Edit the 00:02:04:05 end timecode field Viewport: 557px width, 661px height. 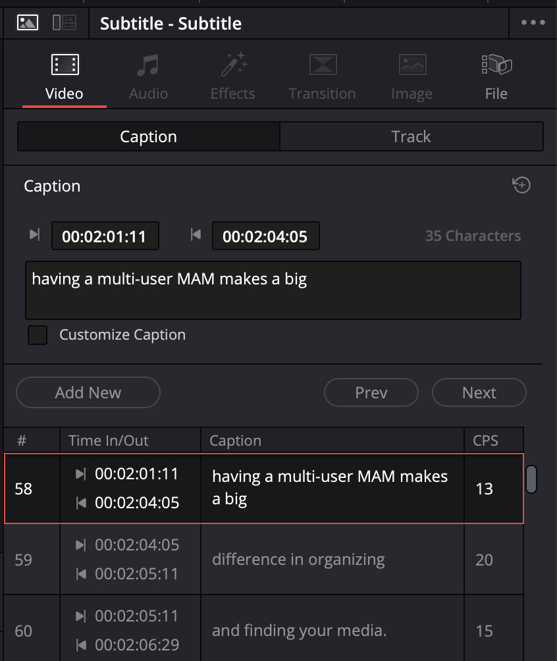tap(265, 236)
